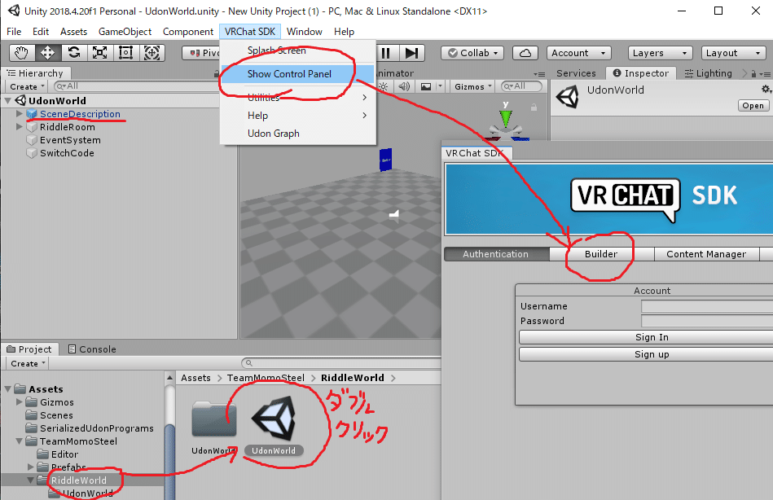
Task: Open the Component menu
Action: [x=188, y=32]
